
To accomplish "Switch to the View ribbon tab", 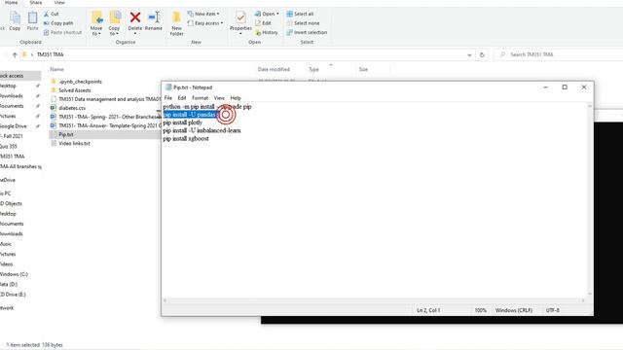I will (x=59, y=2).
